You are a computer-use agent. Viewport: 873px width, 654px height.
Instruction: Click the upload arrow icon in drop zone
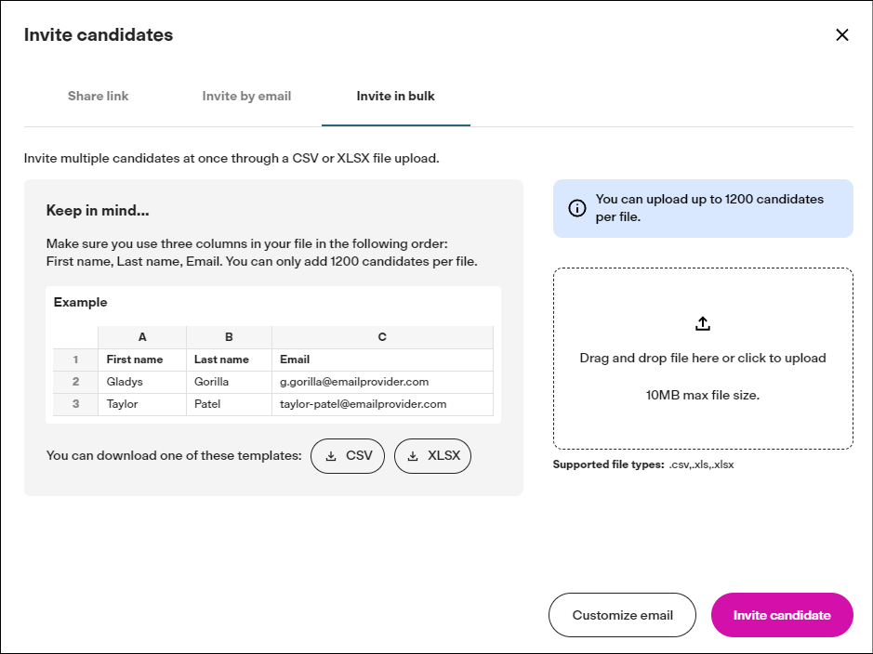(x=703, y=323)
